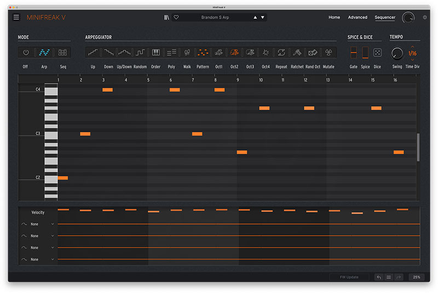Viewport: 438px width, 293px height.
Task: Switch mode to Arp
Action: (44, 52)
